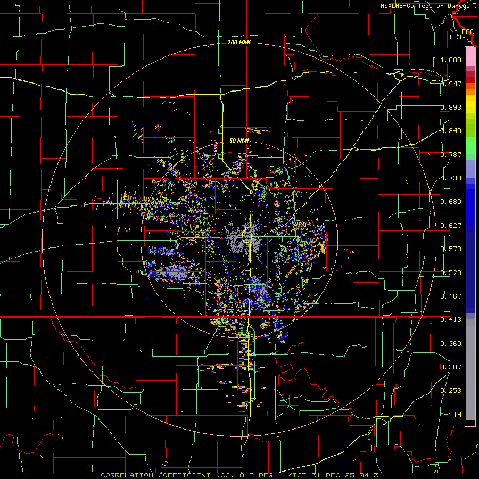Click the 0.307 scale value
This screenshot has width=479, height=479.
click(x=451, y=367)
